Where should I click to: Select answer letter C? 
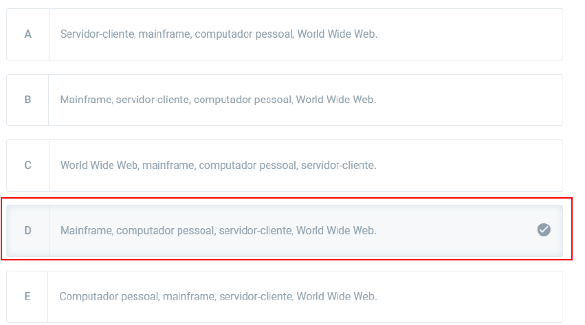click(27, 166)
